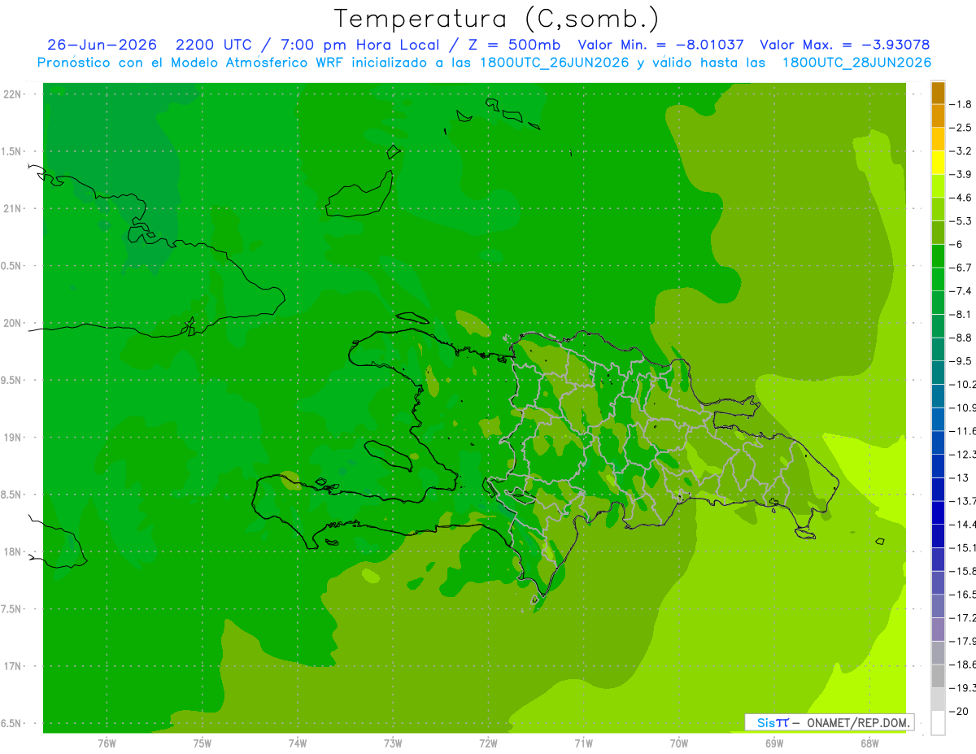976x754 pixels.
Task: Click the "-8.1" legend label
Action: 961,314
